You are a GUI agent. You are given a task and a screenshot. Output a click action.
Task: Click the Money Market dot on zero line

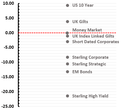click(x=67, y=33)
